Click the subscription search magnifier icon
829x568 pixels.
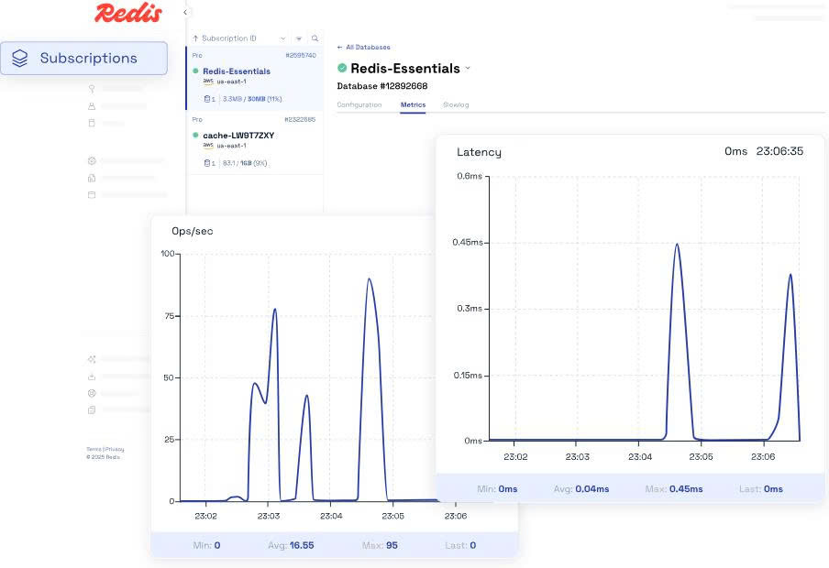pos(315,38)
